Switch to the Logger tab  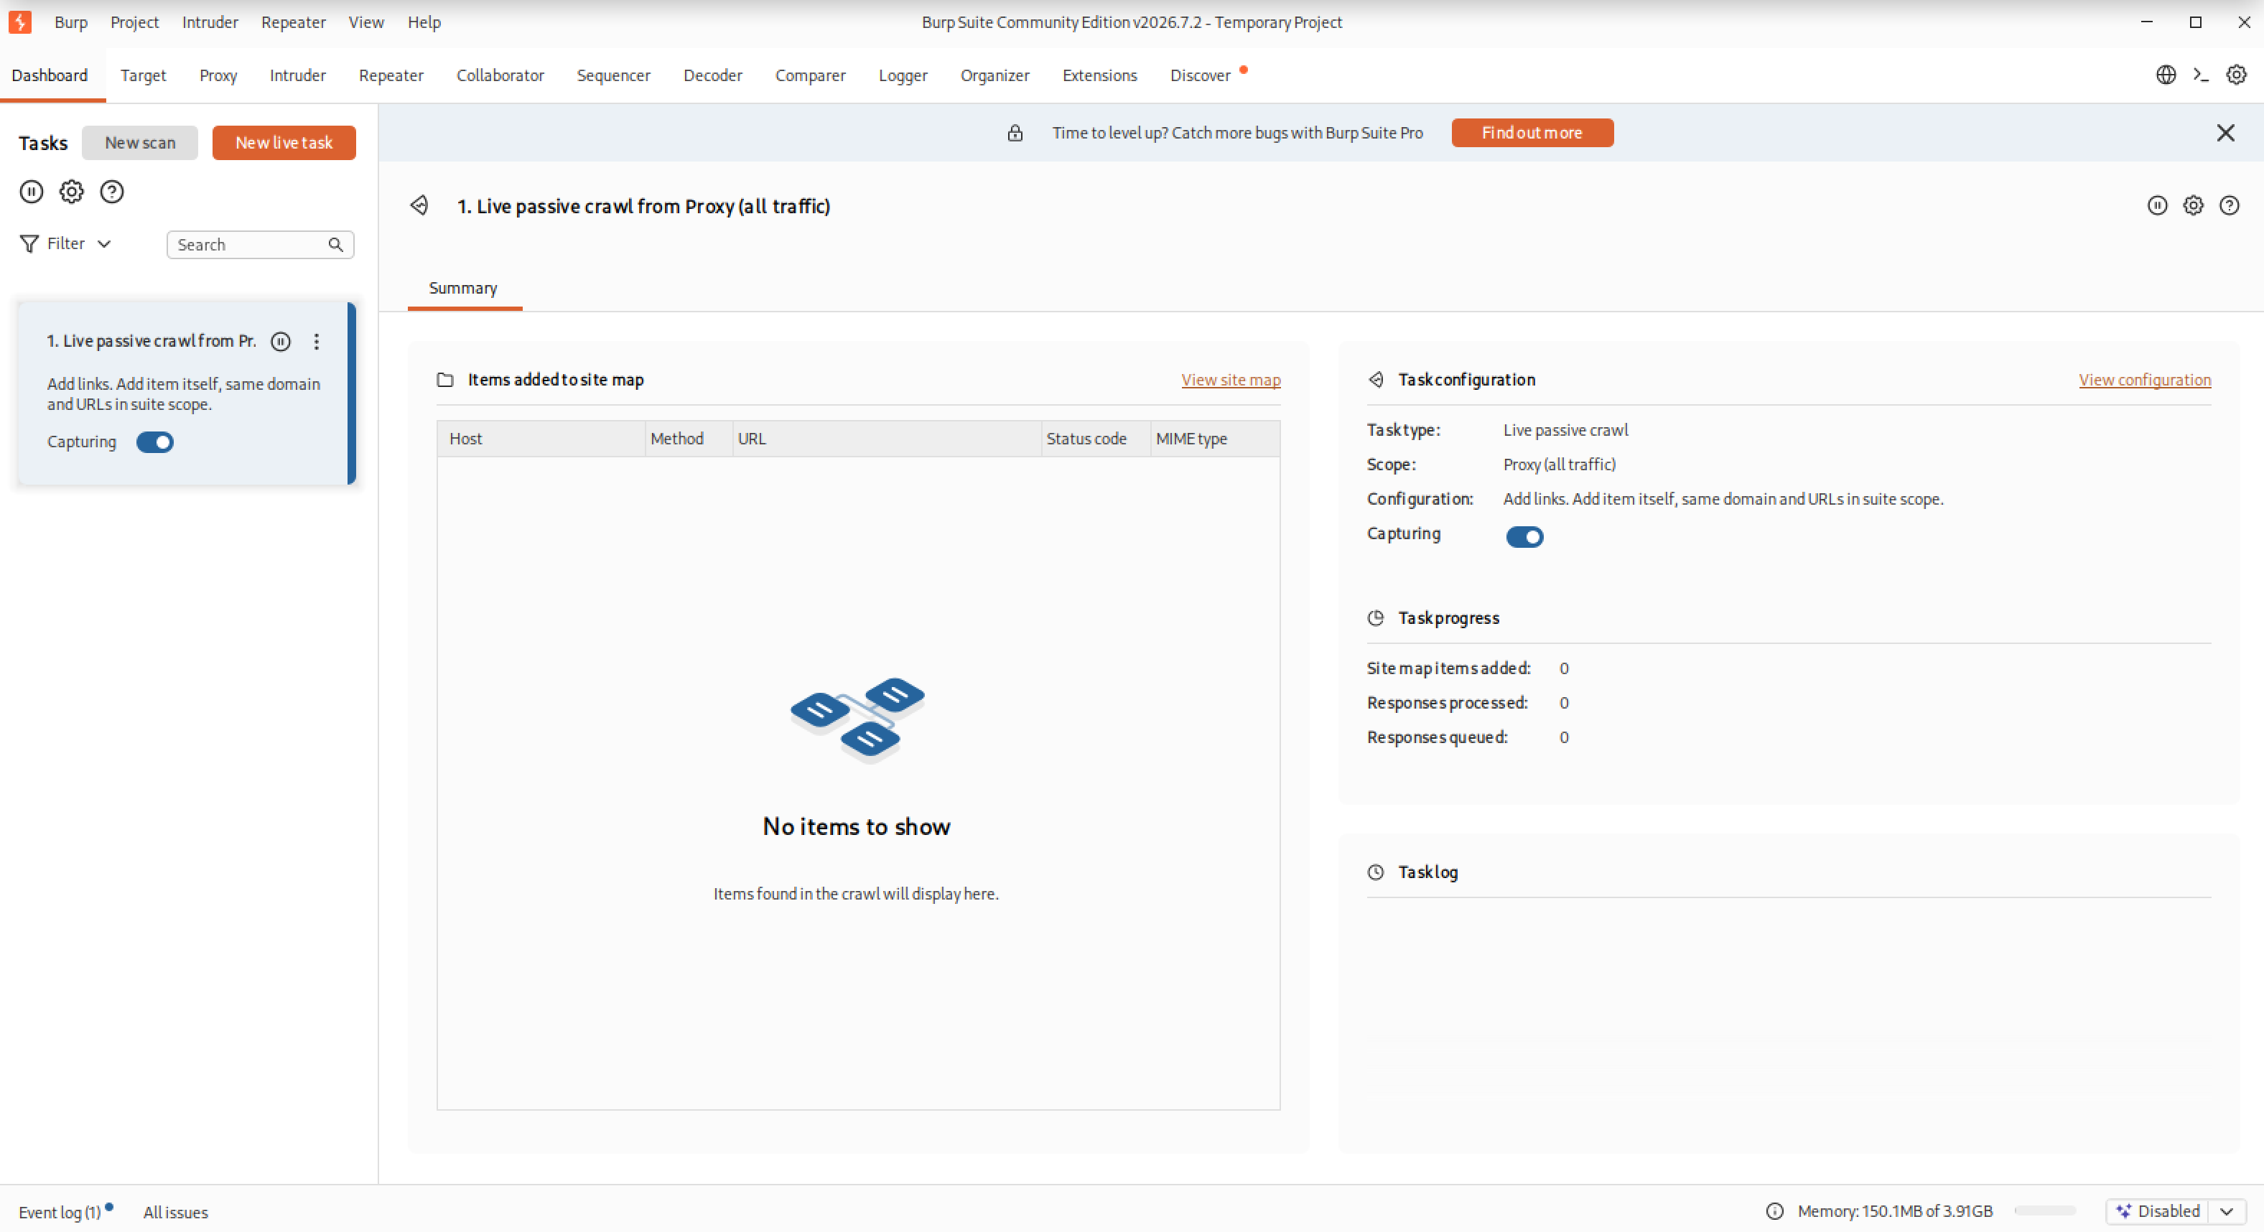click(x=903, y=75)
